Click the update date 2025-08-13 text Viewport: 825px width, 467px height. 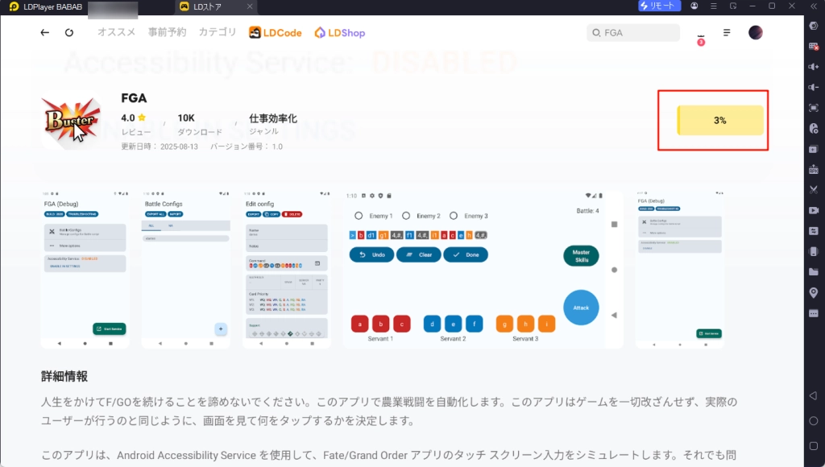coord(160,147)
